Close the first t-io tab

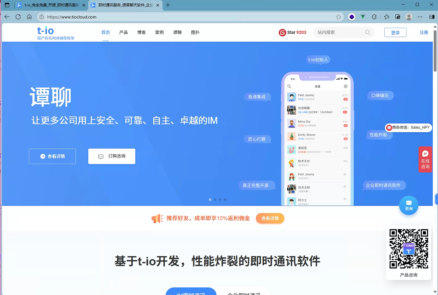(x=84, y=5)
